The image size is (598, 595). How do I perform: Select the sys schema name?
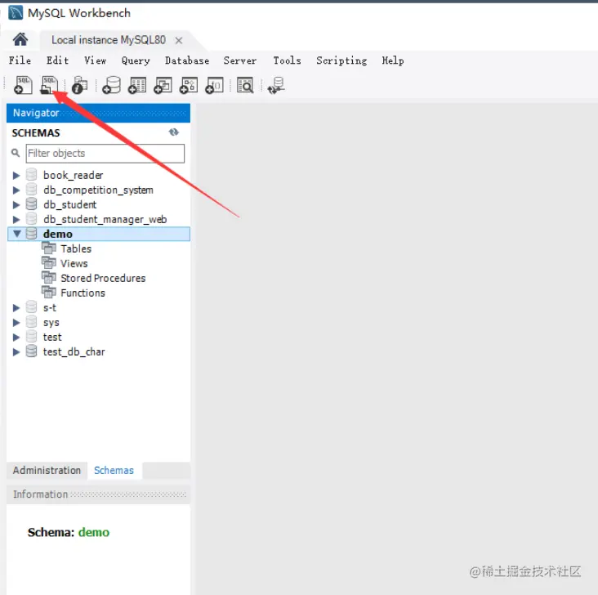[51, 323]
